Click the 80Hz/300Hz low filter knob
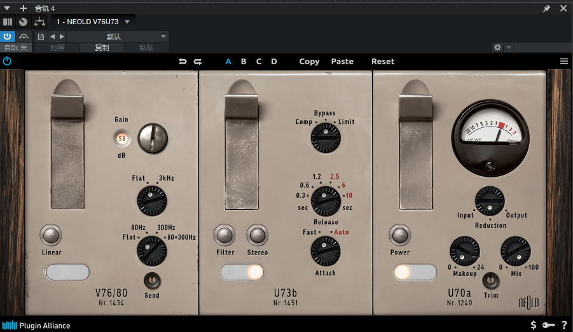 tap(151, 251)
